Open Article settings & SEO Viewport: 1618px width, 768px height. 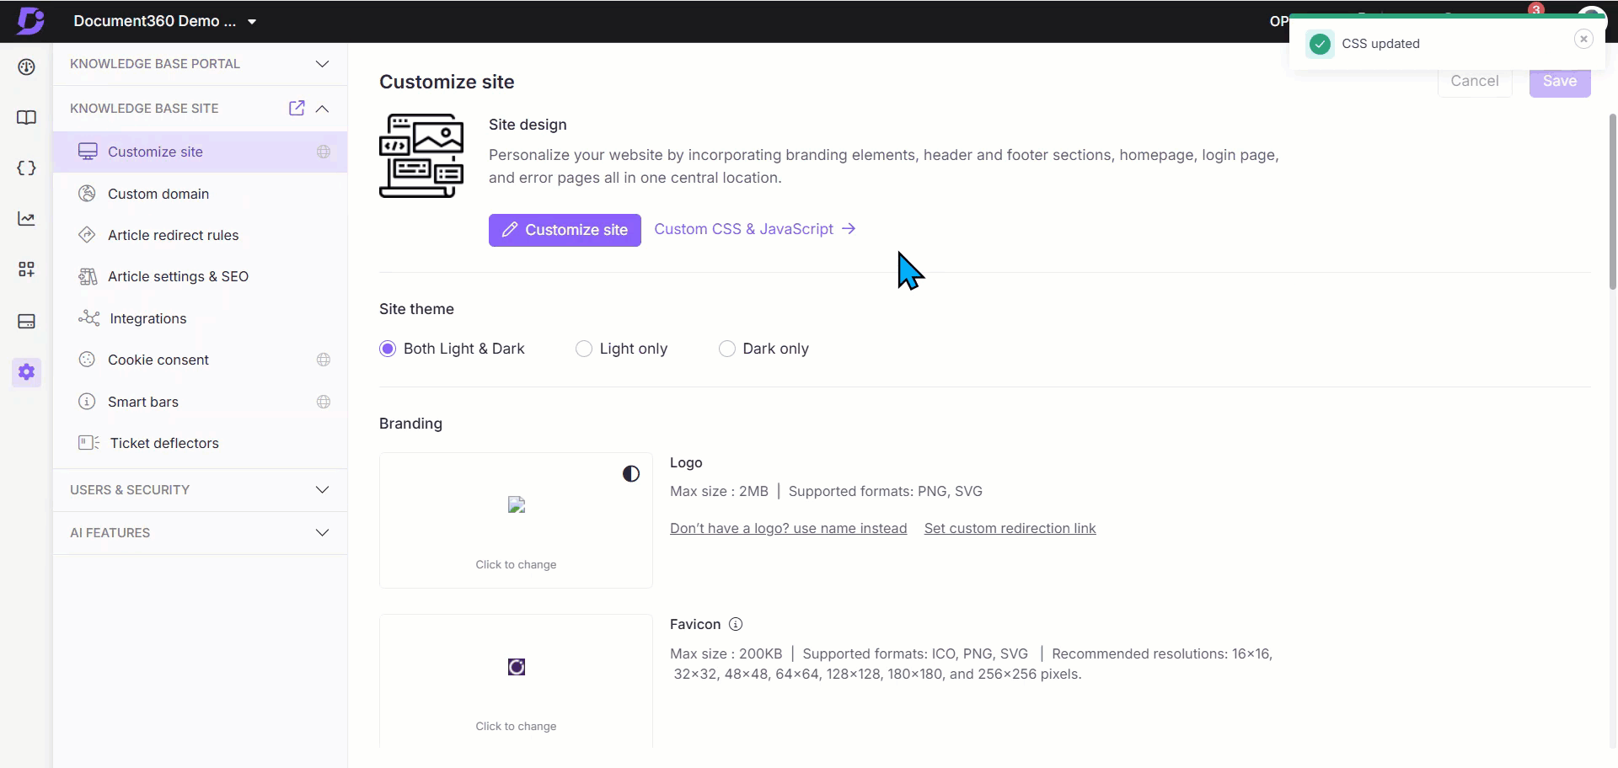[x=201, y=276]
